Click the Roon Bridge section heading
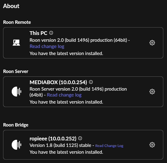 tap(16, 125)
